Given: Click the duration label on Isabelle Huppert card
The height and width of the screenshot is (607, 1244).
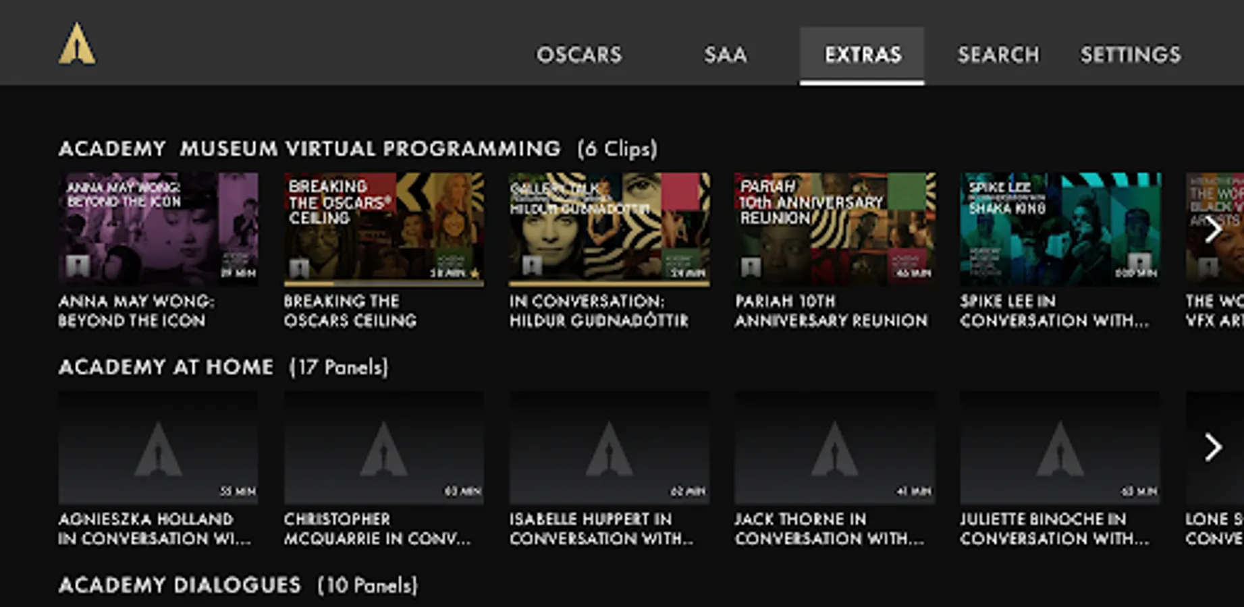Looking at the screenshot, I should coord(688,492).
